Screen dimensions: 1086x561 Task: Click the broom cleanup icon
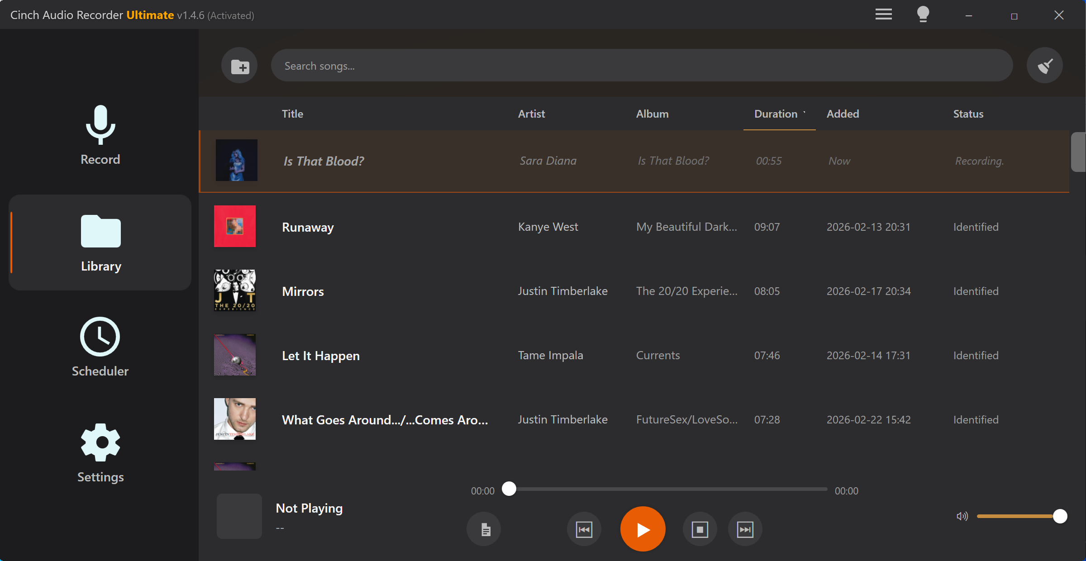pos(1044,66)
